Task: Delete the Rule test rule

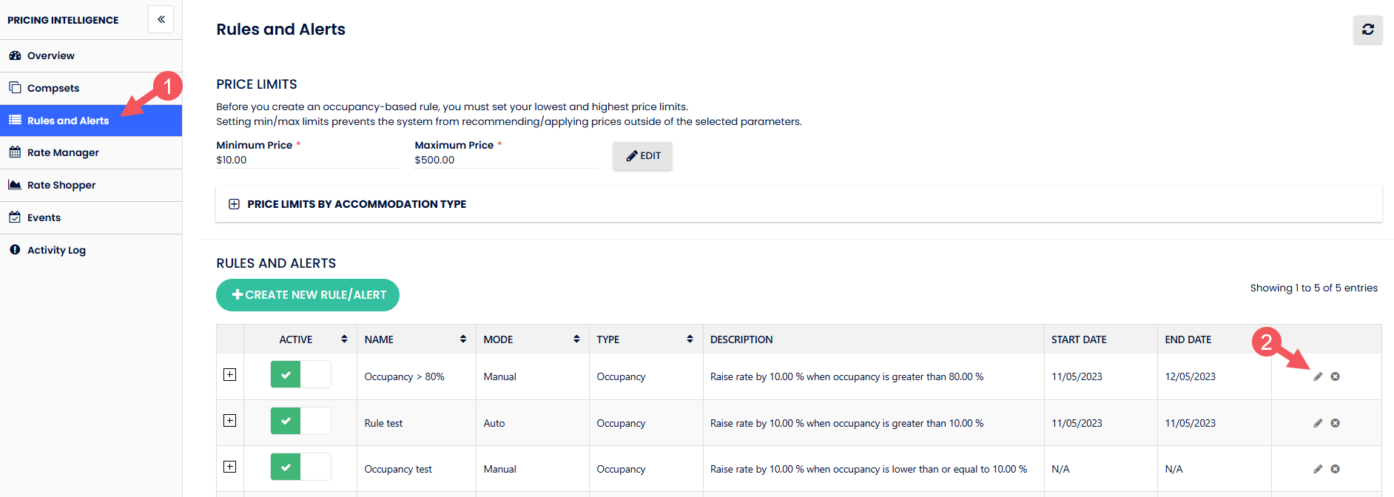Action: tap(1335, 423)
